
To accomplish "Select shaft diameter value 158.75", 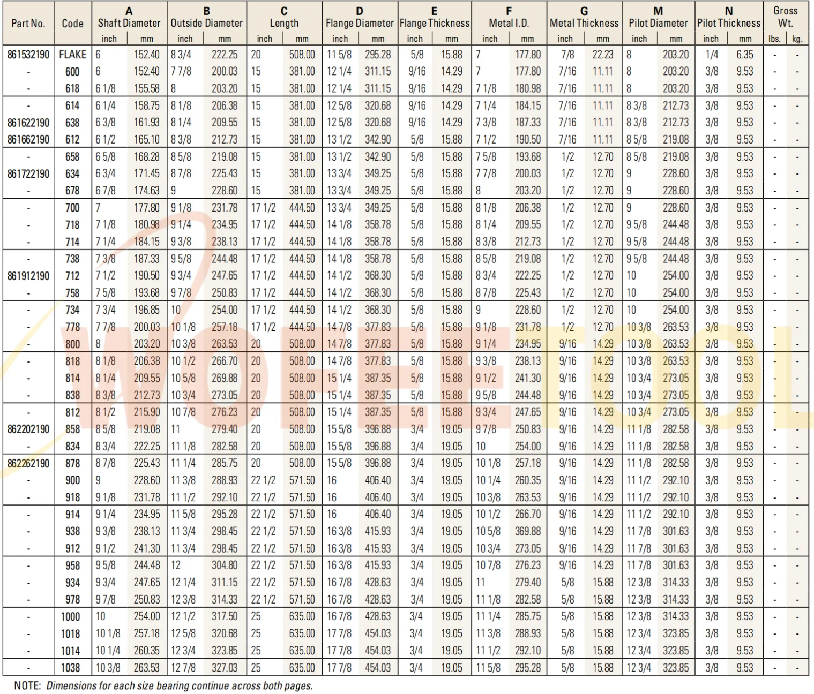I will point(147,105).
